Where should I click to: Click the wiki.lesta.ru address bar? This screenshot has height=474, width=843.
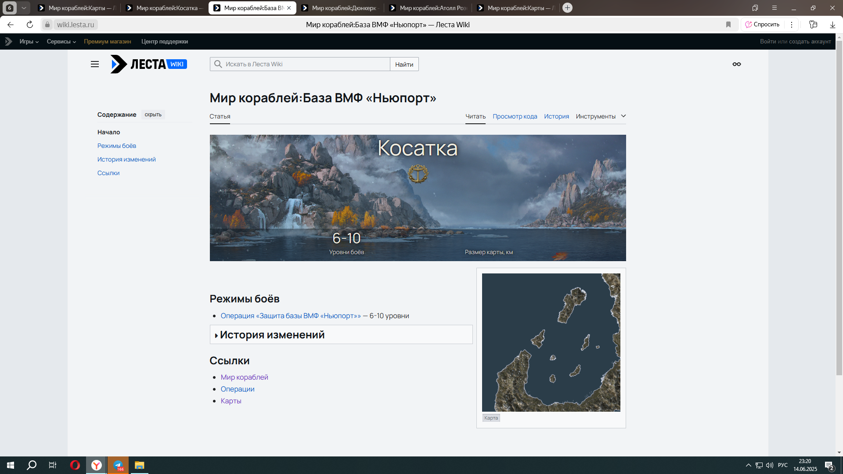click(76, 25)
